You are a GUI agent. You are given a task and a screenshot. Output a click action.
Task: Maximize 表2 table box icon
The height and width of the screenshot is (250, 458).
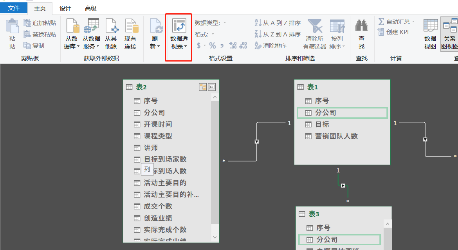(212, 87)
